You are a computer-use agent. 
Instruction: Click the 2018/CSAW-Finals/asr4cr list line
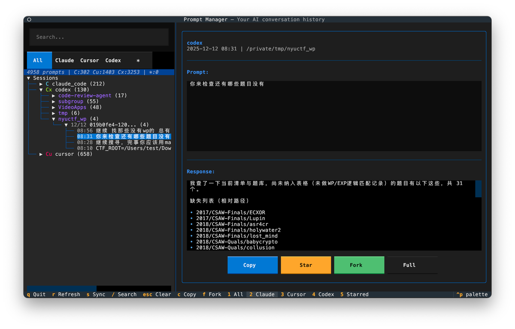[x=233, y=224]
